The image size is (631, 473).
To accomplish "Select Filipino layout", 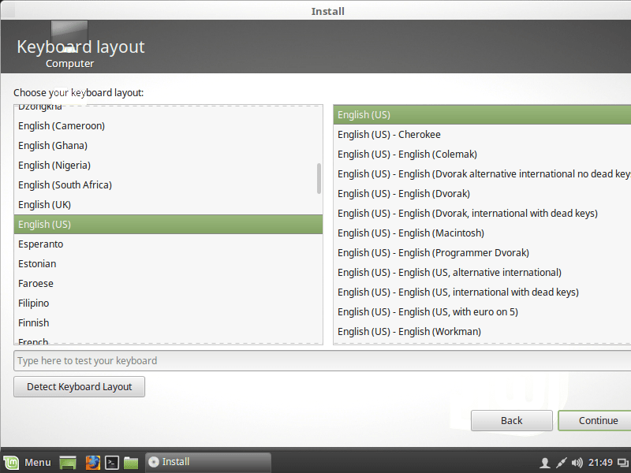I will point(168,304).
